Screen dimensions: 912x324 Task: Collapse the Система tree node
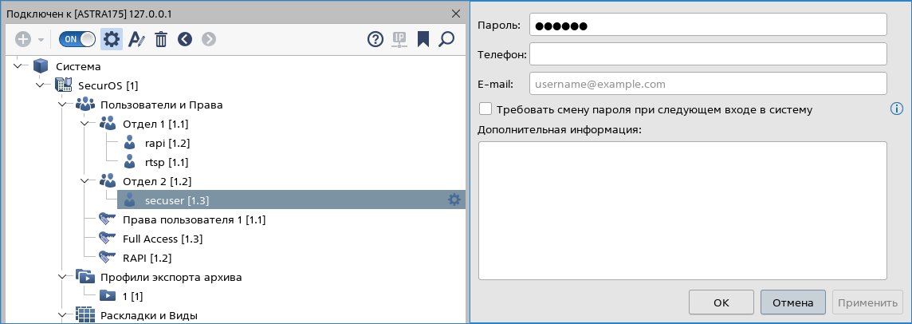click(x=19, y=66)
